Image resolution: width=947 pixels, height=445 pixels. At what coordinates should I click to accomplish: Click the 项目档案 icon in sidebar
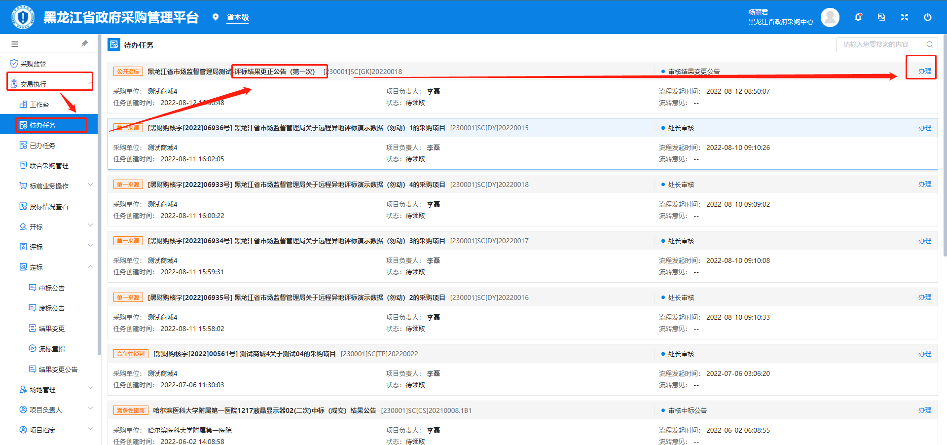23,430
